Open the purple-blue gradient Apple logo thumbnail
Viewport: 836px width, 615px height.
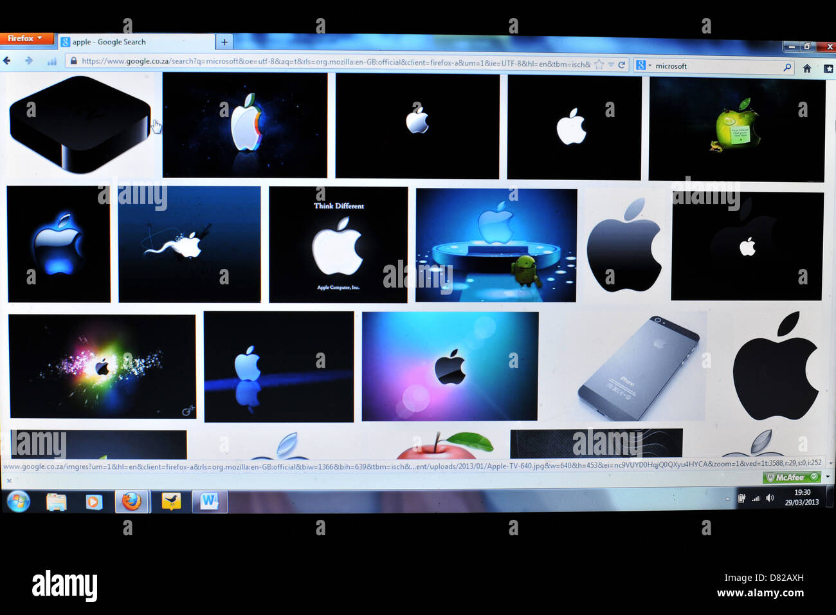(x=450, y=366)
